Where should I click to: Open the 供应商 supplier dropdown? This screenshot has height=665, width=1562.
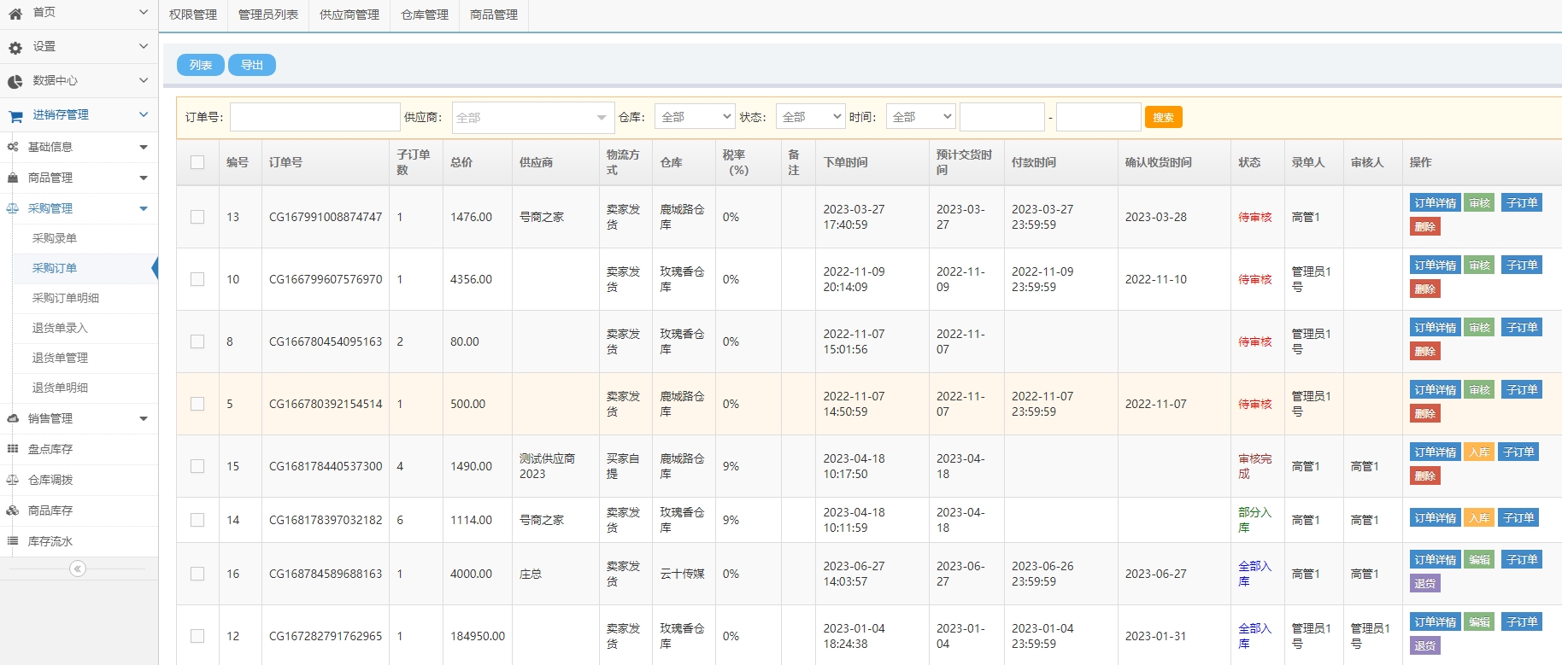tap(531, 118)
